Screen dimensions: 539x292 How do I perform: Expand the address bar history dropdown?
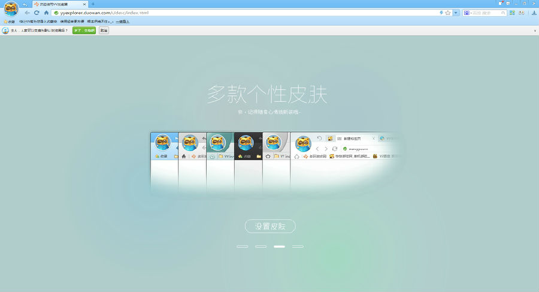[x=456, y=13]
